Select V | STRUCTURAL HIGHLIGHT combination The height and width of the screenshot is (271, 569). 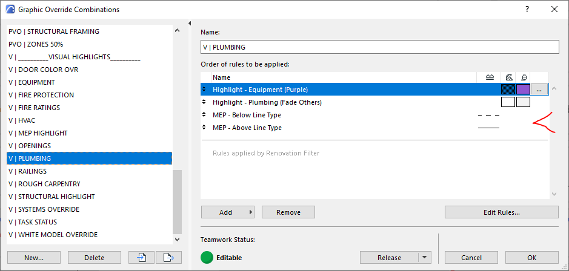pos(89,197)
